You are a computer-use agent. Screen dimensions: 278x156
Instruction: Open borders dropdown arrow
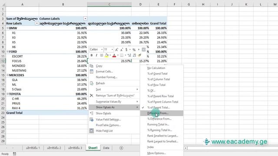click(126, 55)
